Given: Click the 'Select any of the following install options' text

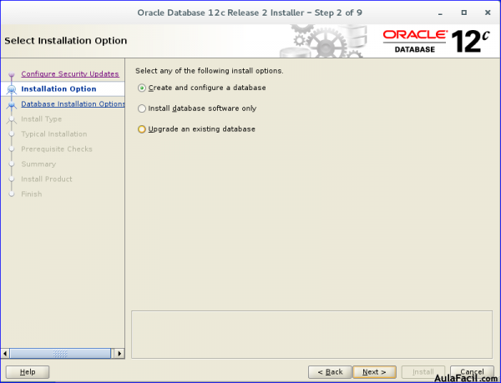Looking at the screenshot, I should pos(210,71).
